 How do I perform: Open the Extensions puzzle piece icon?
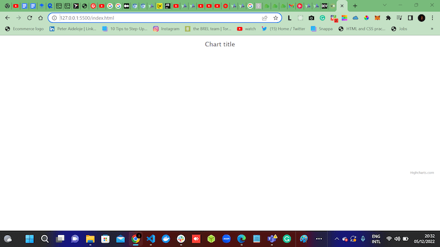click(x=388, y=18)
